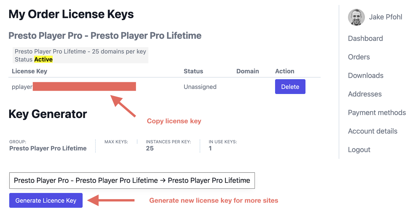The height and width of the screenshot is (217, 415).
Task: Click the Presto Player Pro Lifetime heading
Action: [105, 36]
